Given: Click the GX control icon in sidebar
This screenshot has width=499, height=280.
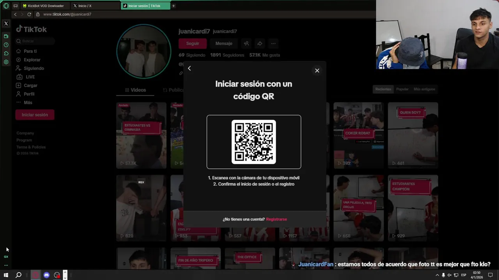Looking at the screenshot, I should [6, 257].
